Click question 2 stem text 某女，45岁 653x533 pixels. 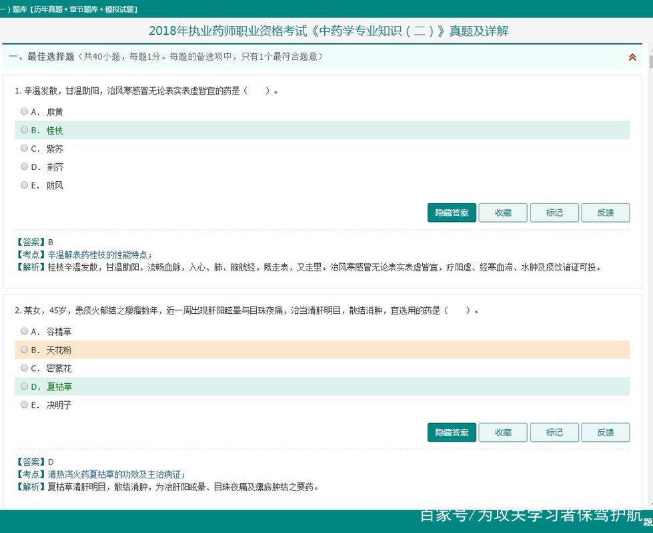(247, 310)
